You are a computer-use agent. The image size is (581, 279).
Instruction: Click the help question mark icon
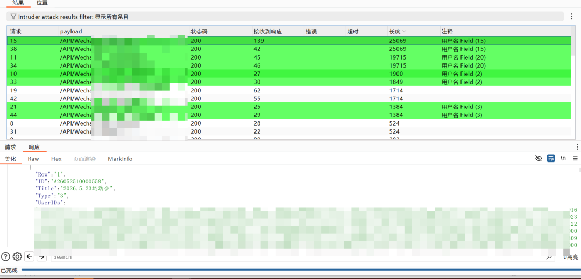coord(5,256)
